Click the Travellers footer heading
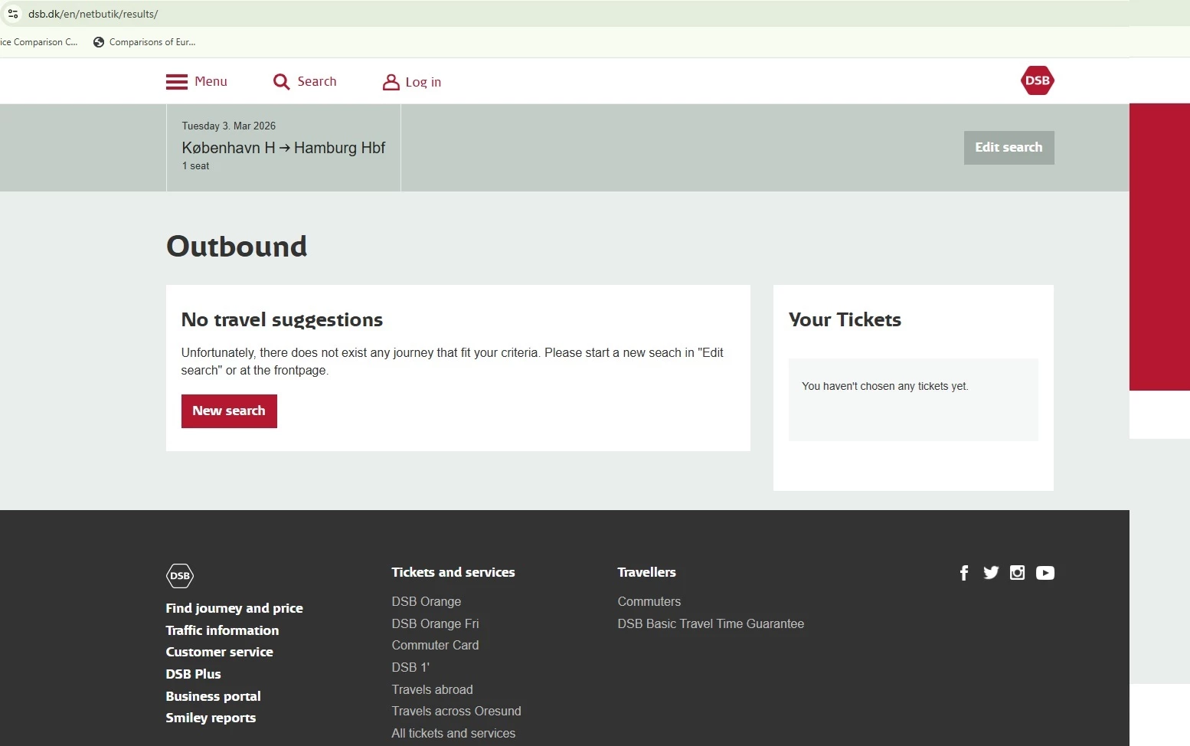The width and height of the screenshot is (1190, 746). pos(647,573)
